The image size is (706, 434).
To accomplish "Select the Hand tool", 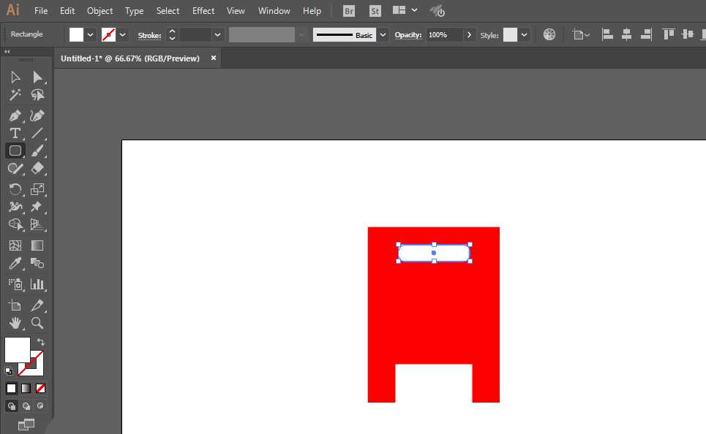I will [15, 323].
